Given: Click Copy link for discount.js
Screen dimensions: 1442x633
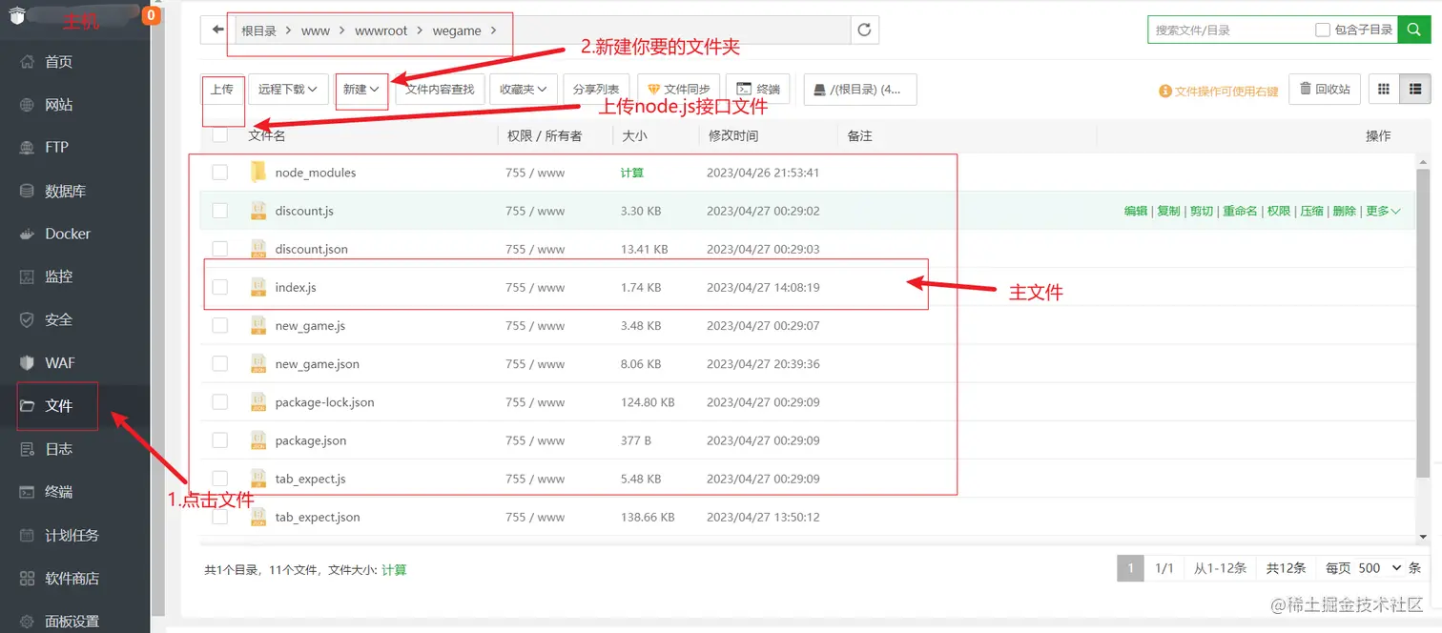Looking at the screenshot, I should [1168, 212].
